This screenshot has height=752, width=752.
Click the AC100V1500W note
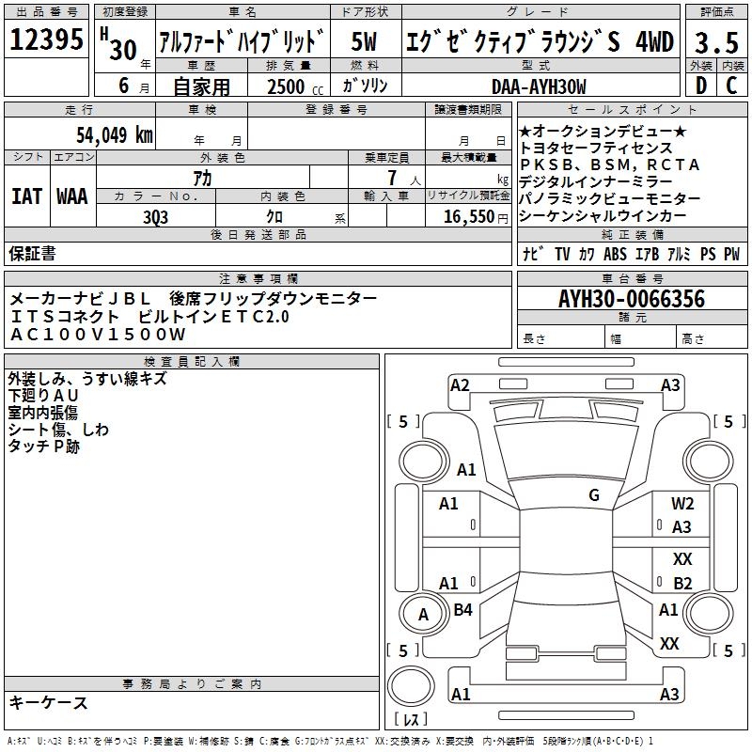(98, 335)
